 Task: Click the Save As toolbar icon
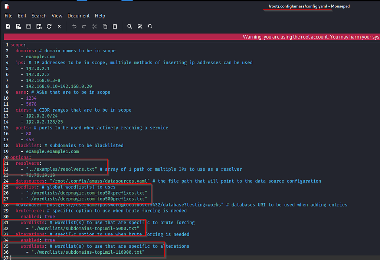tap(39, 26)
